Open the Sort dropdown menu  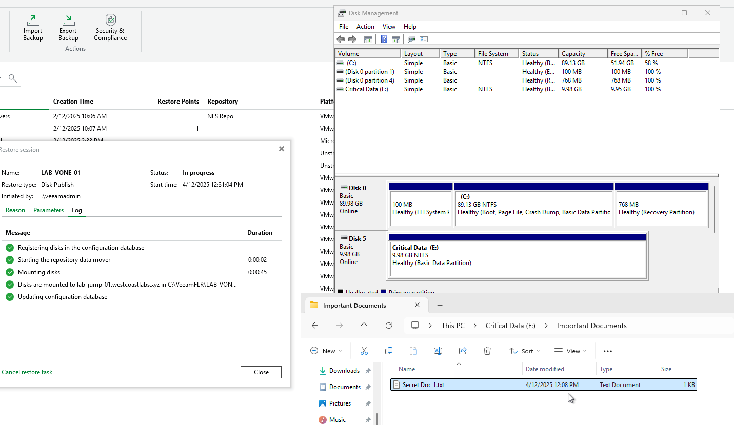pos(525,351)
